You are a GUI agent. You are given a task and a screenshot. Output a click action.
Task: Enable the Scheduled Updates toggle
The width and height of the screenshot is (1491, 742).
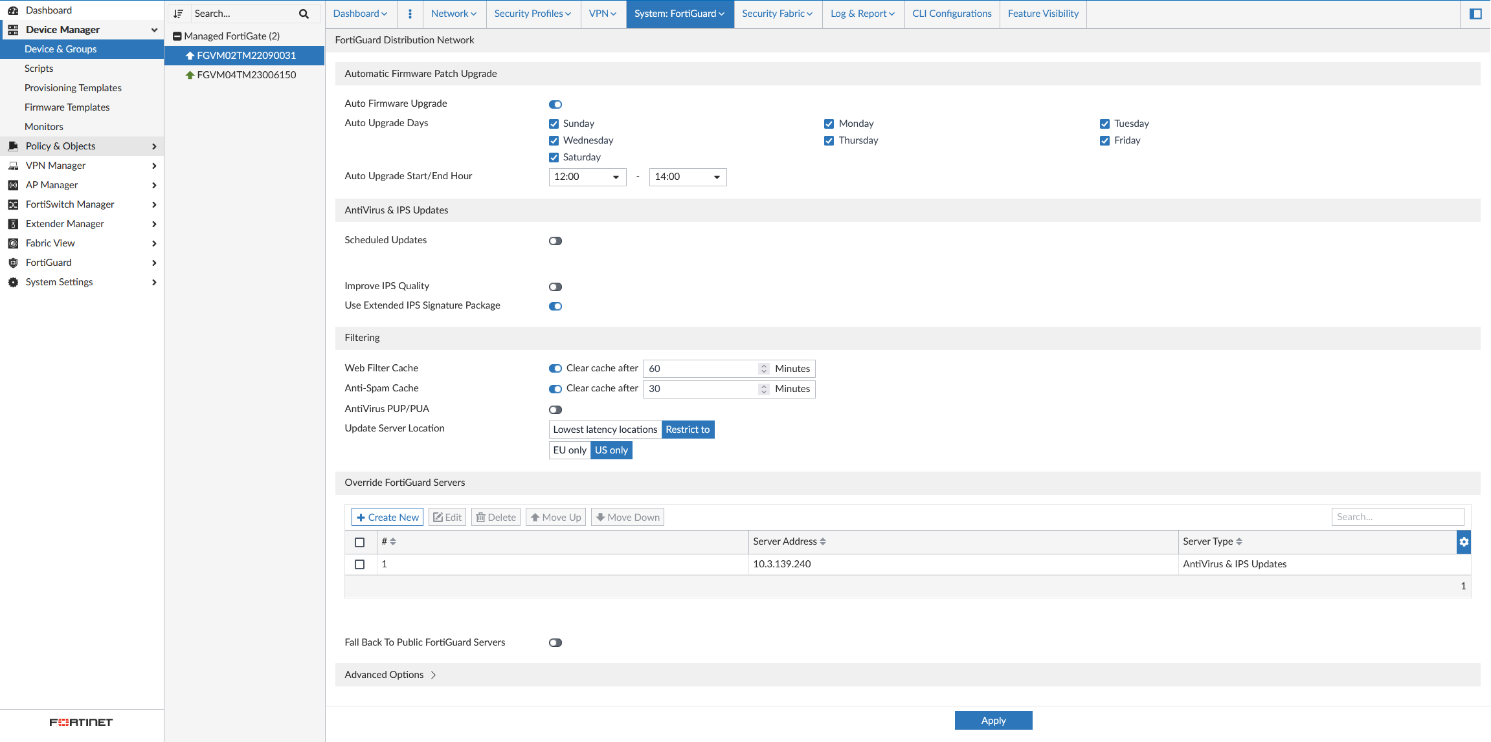coord(555,241)
